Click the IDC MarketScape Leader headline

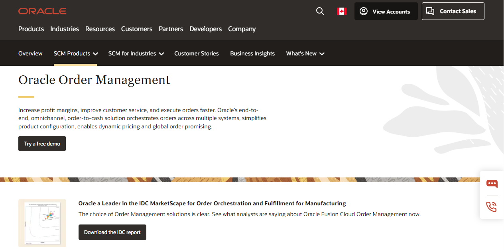coord(212,203)
